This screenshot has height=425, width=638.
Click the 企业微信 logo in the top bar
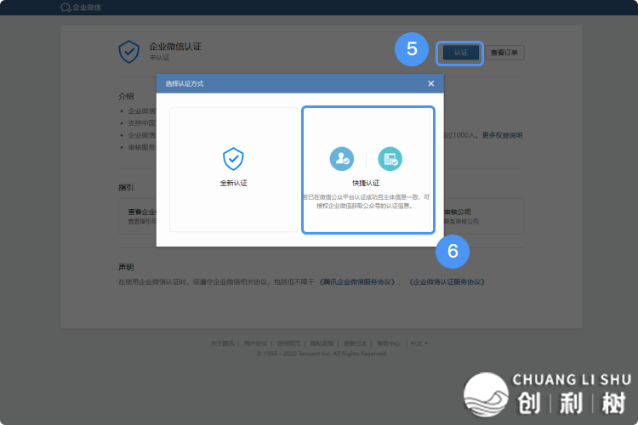tap(80, 8)
